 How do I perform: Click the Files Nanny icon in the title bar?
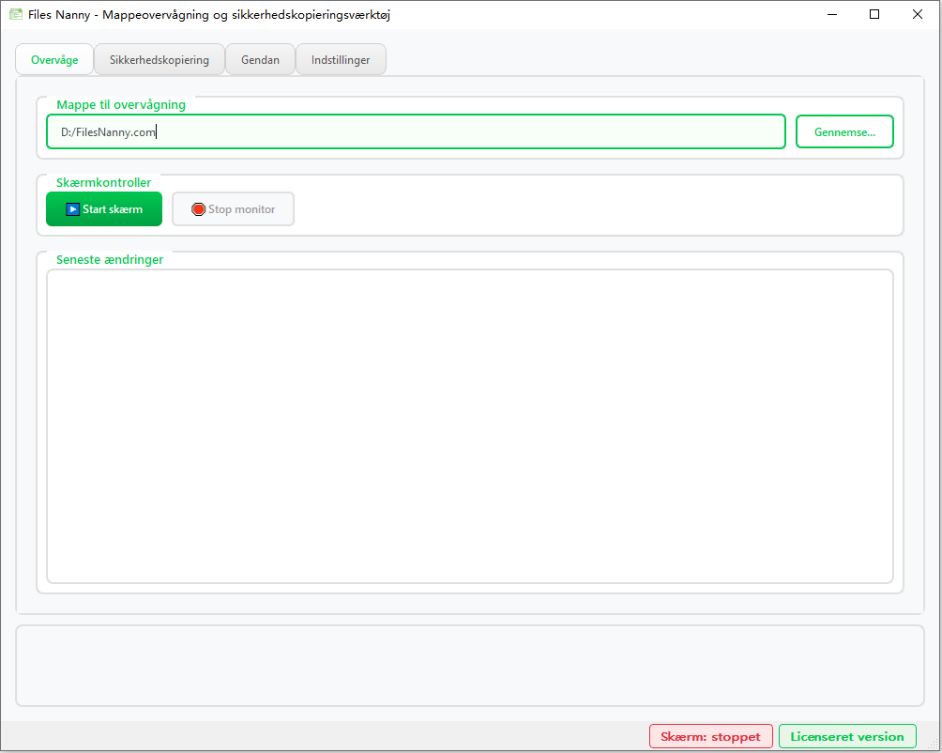(13, 14)
